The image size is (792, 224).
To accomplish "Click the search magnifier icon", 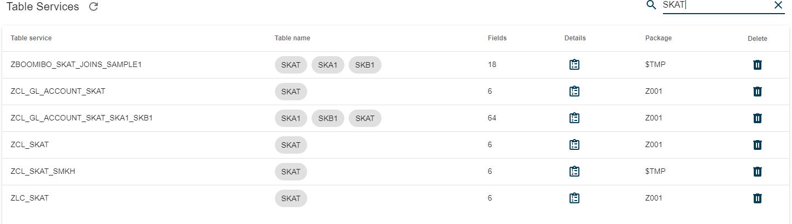I will point(651,5).
